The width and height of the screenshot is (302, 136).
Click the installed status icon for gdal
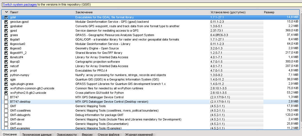[6, 17]
